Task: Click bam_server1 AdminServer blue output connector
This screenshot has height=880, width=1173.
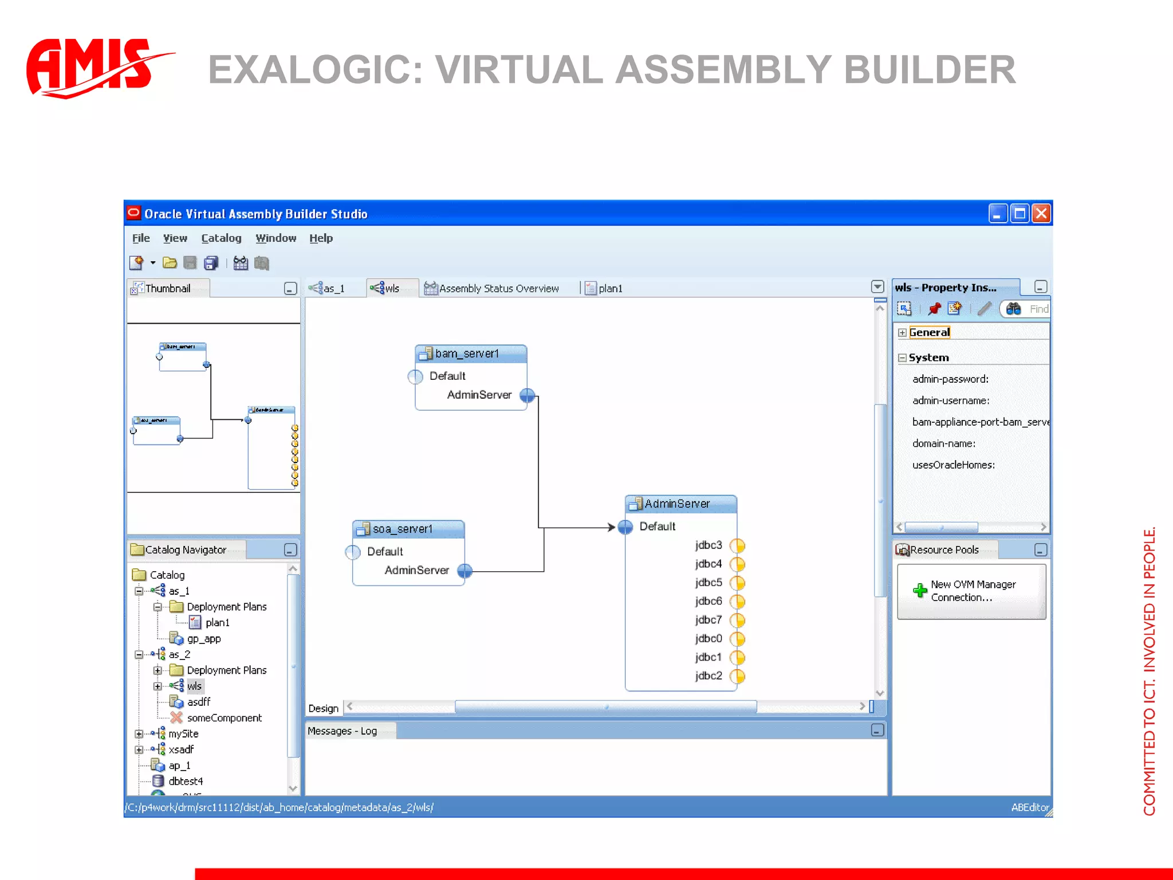Action: (528, 395)
